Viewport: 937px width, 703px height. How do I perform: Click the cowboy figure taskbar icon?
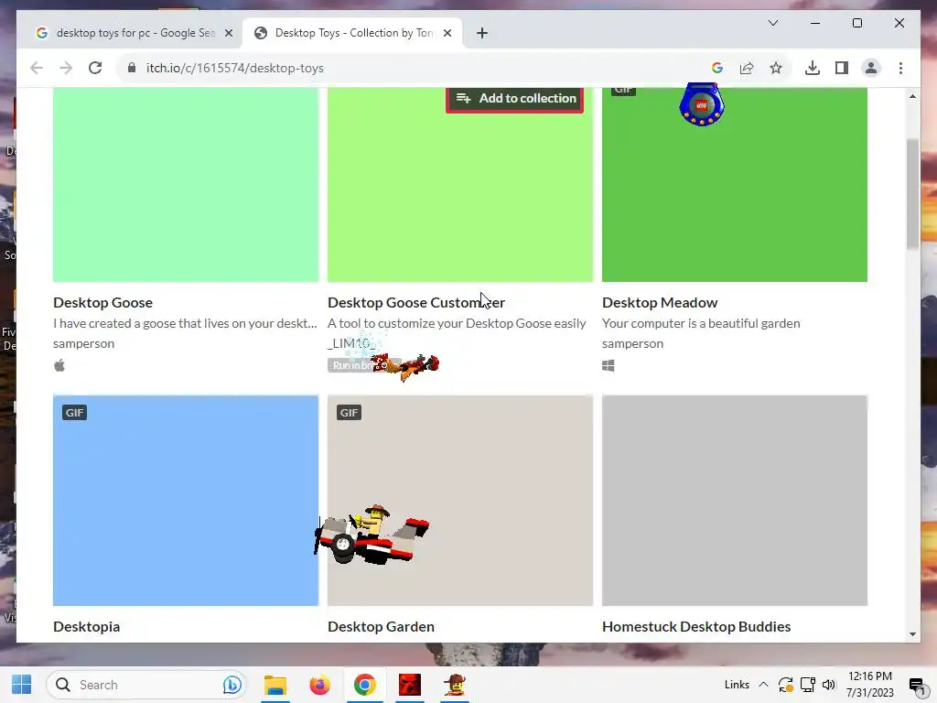click(x=455, y=685)
